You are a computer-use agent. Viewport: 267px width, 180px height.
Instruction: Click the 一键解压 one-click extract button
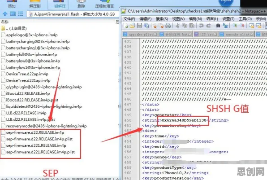(x=58, y=4)
